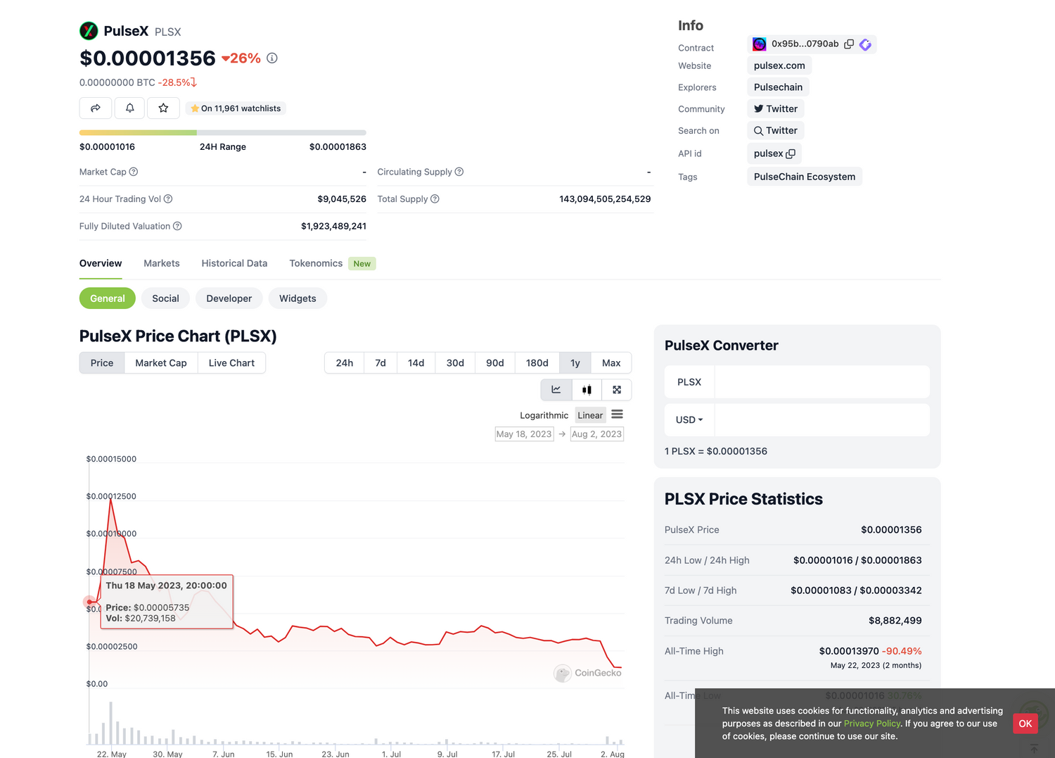Switch to the Historical Data tab
The width and height of the screenshot is (1055, 758).
click(234, 263)
